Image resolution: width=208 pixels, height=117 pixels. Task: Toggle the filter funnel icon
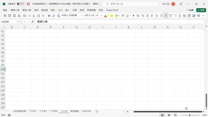click(171, 16)
